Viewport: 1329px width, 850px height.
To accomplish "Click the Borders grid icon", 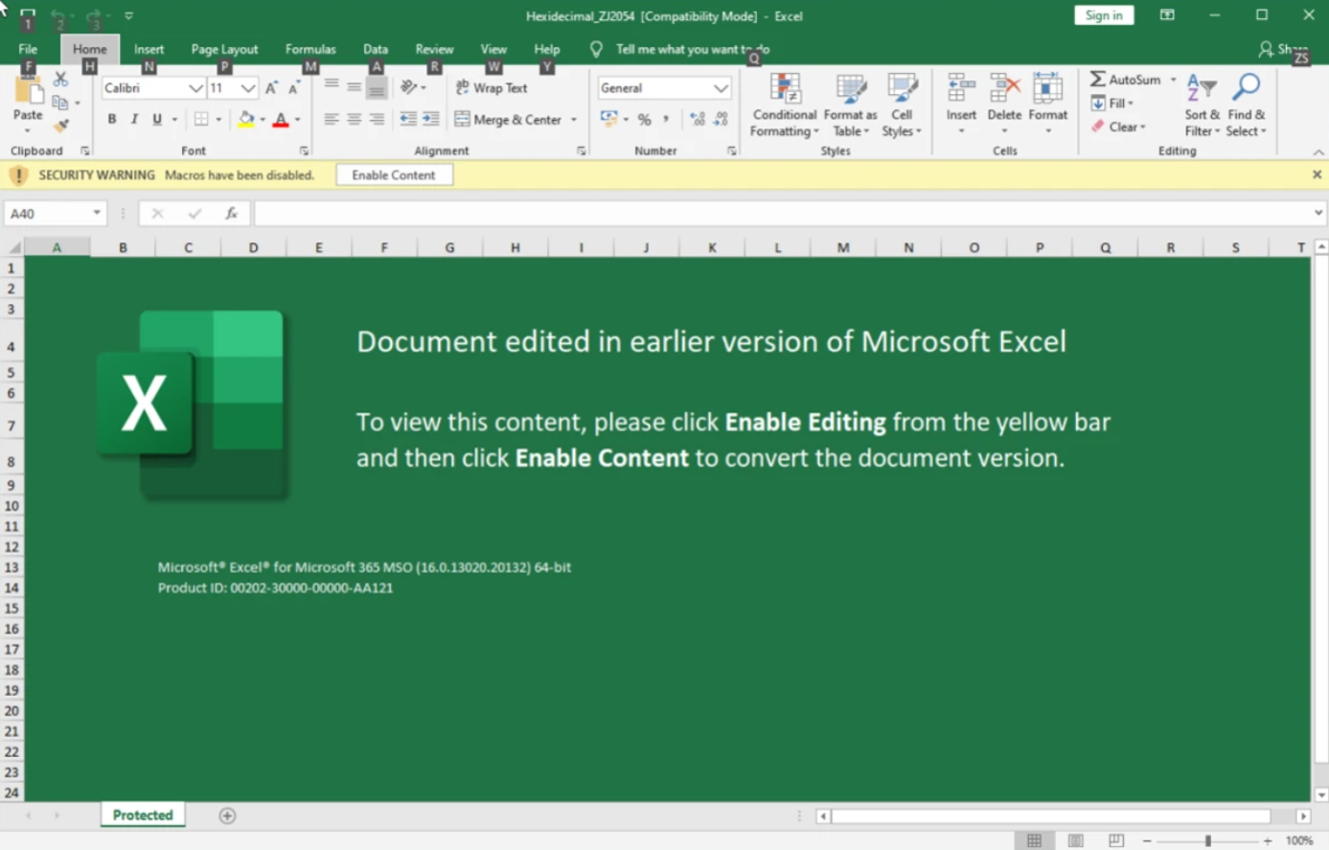I will tap(200, 120).
